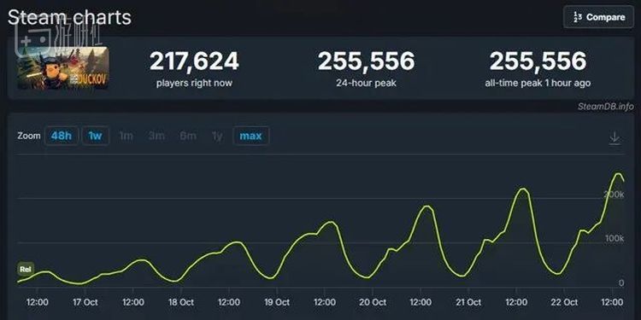Click the chart download icon
Screen dimensions: 641x320
click(x=615, y=138)
